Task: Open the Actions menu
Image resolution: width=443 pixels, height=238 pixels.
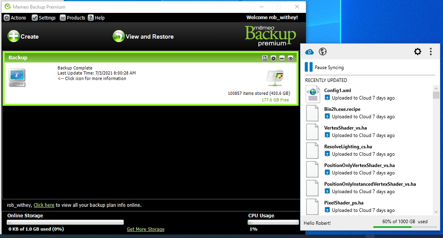Action: tap(15, 18)
